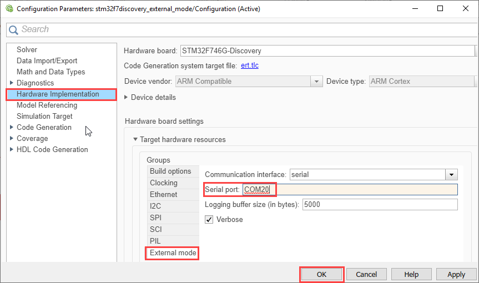Expand the Code Generation tree node
479x283 pixels.
(x=11, y=128)
